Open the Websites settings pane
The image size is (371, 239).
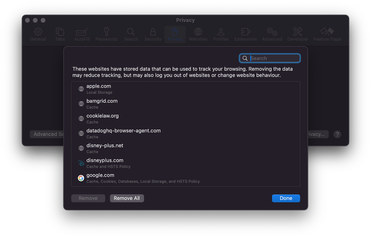198,34
